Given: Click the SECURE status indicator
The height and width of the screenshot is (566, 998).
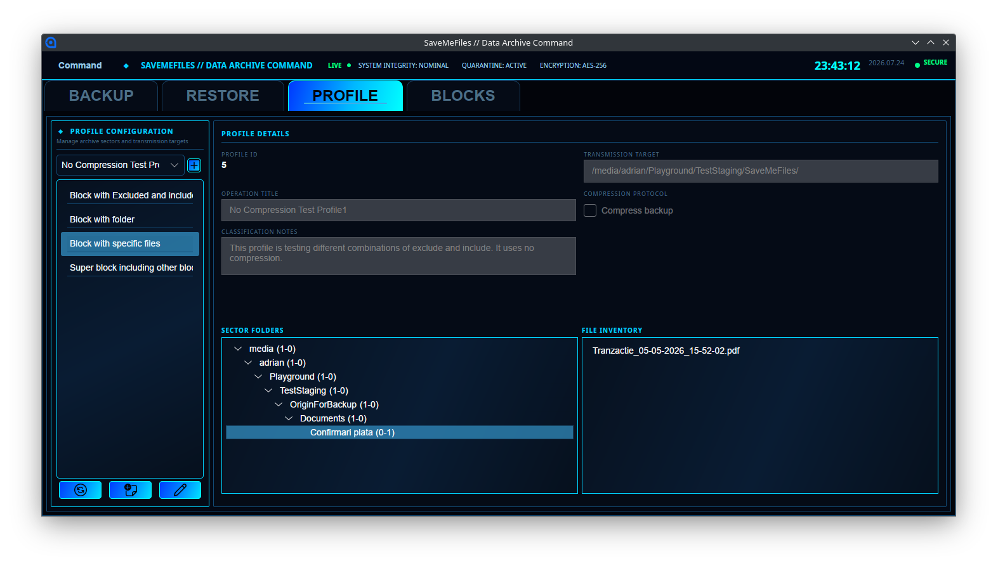Looking at the screenshot, I should (931, 63).
